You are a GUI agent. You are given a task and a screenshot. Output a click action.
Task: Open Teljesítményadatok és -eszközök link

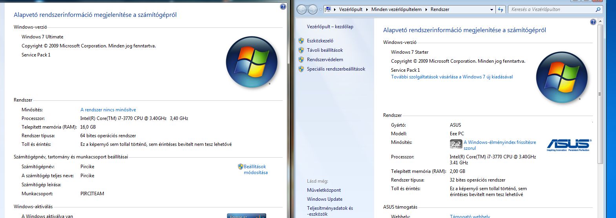(x=330, y=211)
